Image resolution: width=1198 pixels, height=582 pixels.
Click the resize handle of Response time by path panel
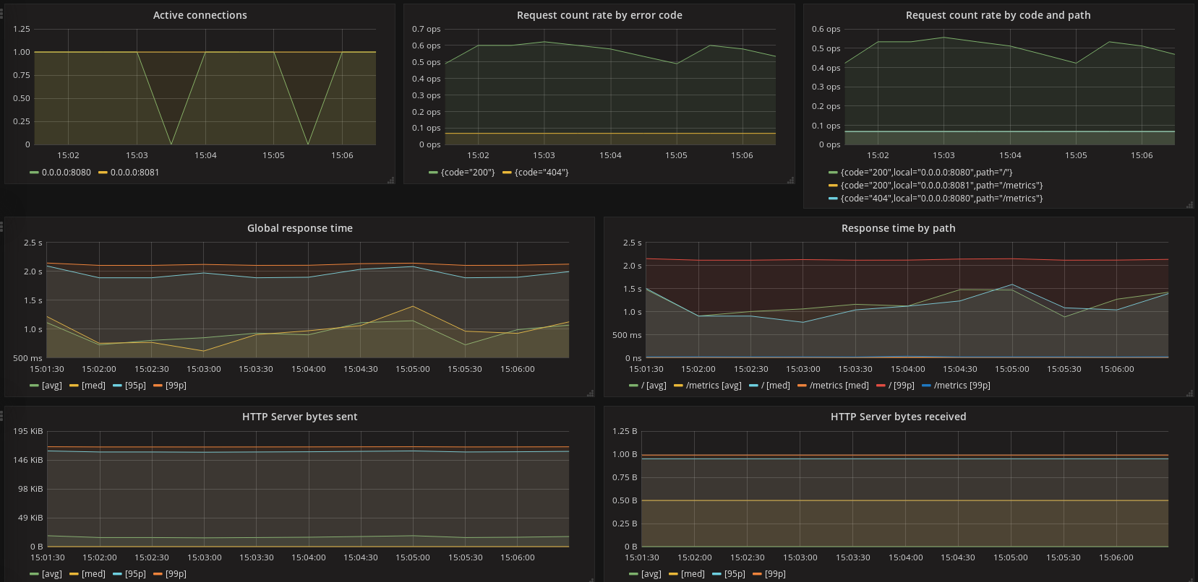click(x=1189, y=393)
